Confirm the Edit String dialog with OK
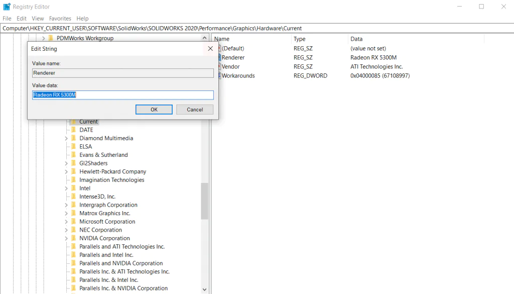 pos(154,110)
